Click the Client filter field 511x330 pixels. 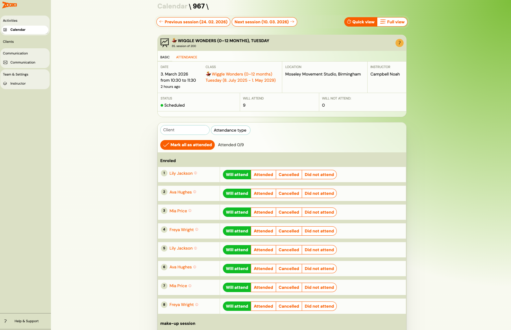(185, 130)
